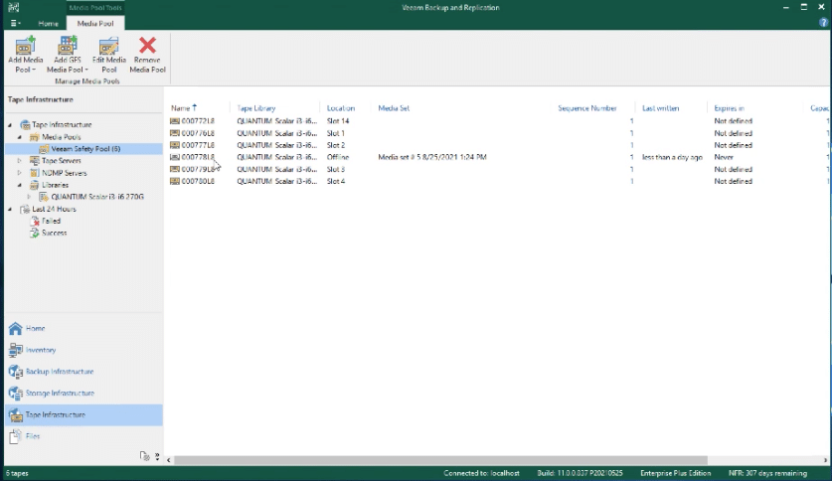The height and width of the screenshot is (481, 832).
Task: Click the Backup Infrastructure icon
Action: click(x=15, y=372)
